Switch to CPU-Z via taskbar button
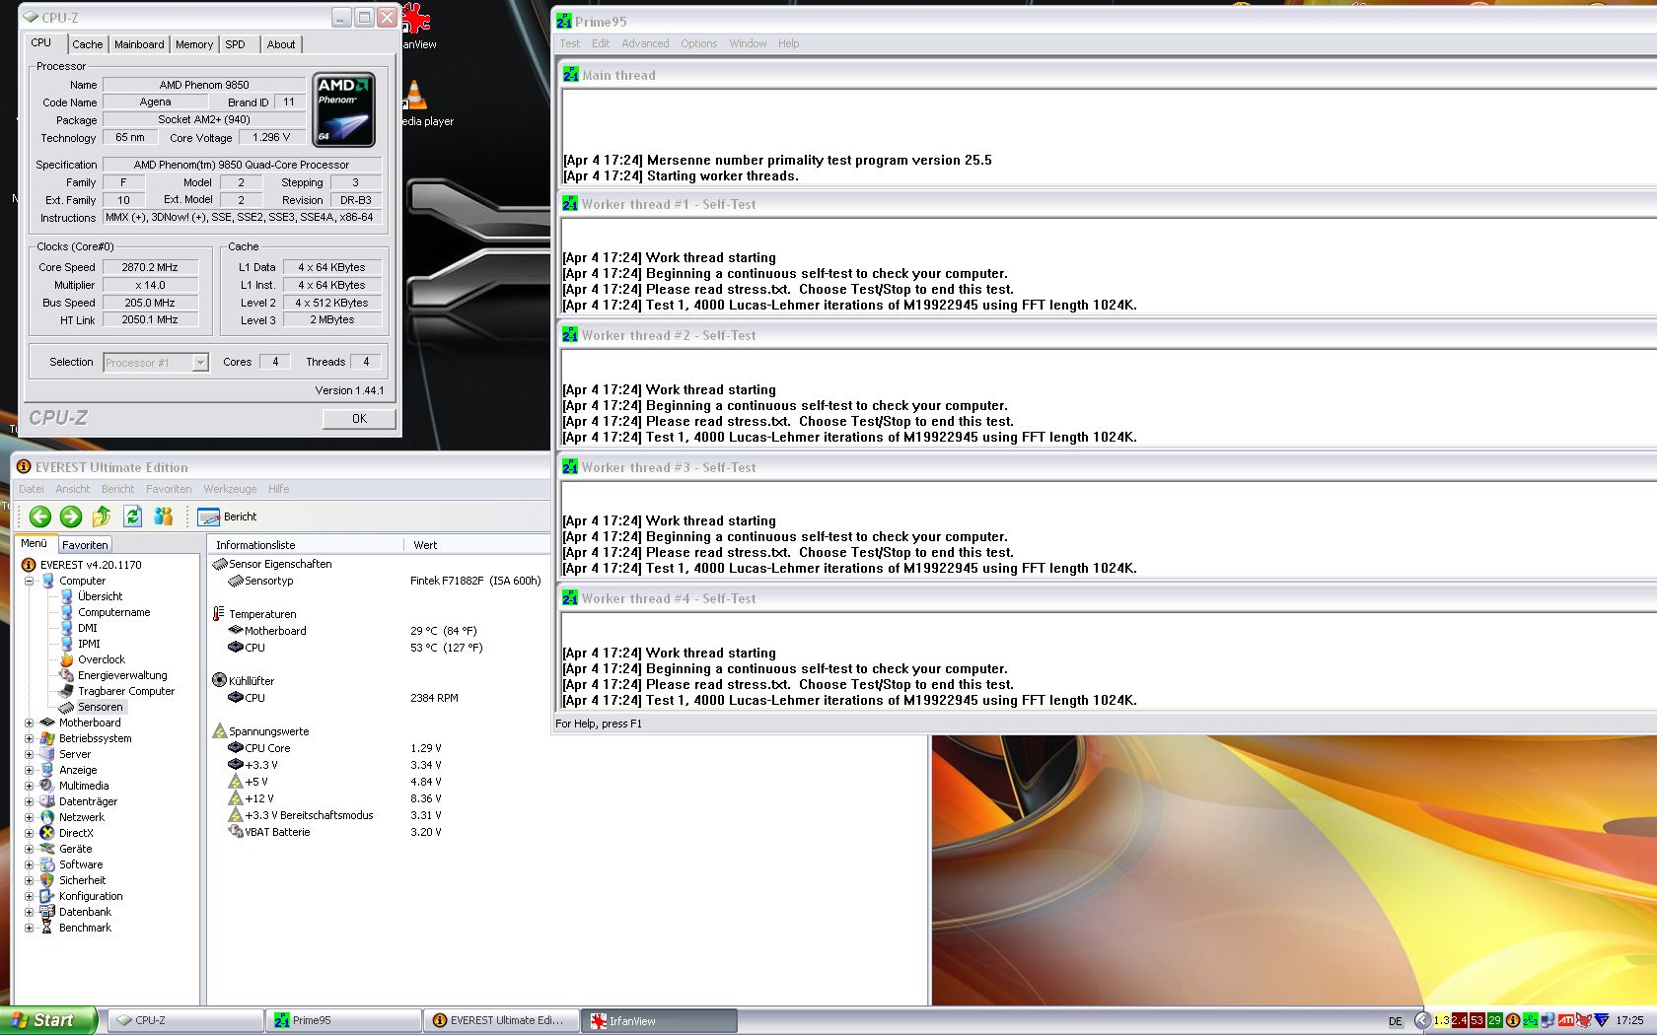 tap(185, 1020)
